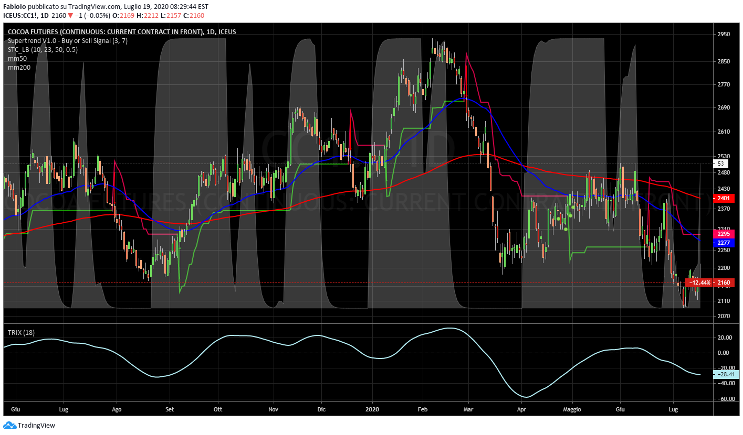Click the −12.44% 2160 price label
Image resolution: width=743 pixels, height=435 pixels.
tap(709, 282)
